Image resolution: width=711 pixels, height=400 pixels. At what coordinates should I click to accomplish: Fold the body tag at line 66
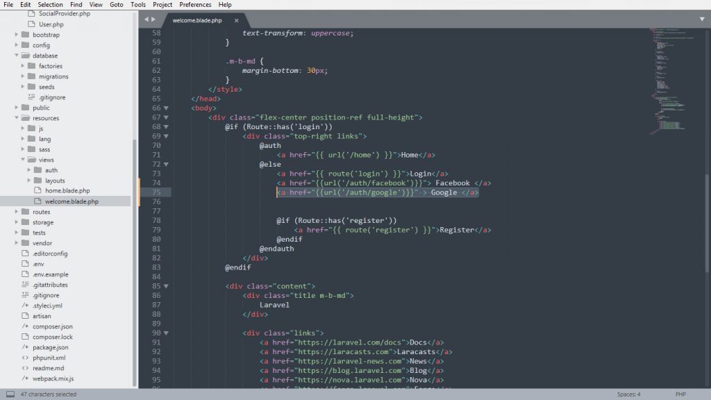click(x=167, y=108)
